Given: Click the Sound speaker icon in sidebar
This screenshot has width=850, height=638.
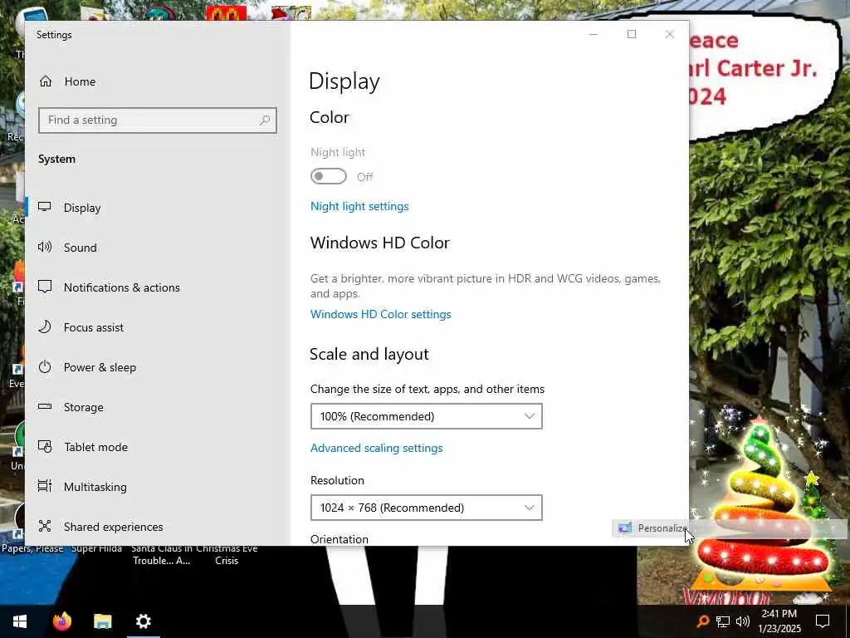Looking at the screenshot, I should click(45, 247).
